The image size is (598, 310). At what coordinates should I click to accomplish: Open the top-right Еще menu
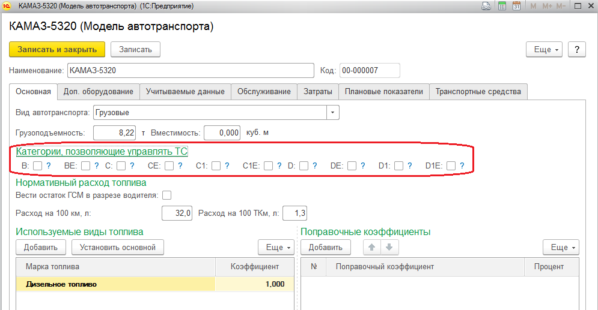point(545,49)
